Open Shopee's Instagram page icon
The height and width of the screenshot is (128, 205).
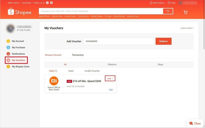click(x=51, y=3)
